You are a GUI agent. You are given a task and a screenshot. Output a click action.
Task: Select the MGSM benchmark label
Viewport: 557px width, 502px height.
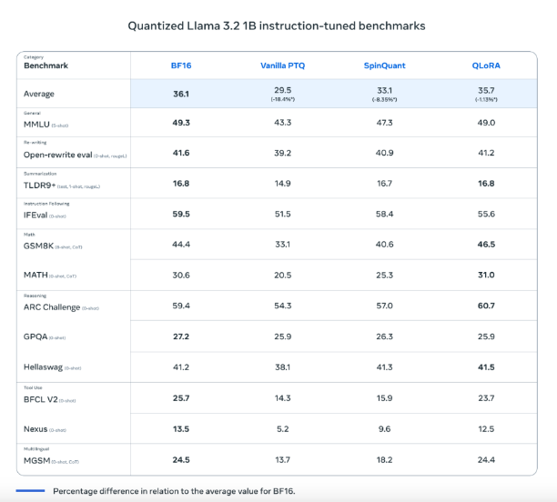(x=37, y=459)
